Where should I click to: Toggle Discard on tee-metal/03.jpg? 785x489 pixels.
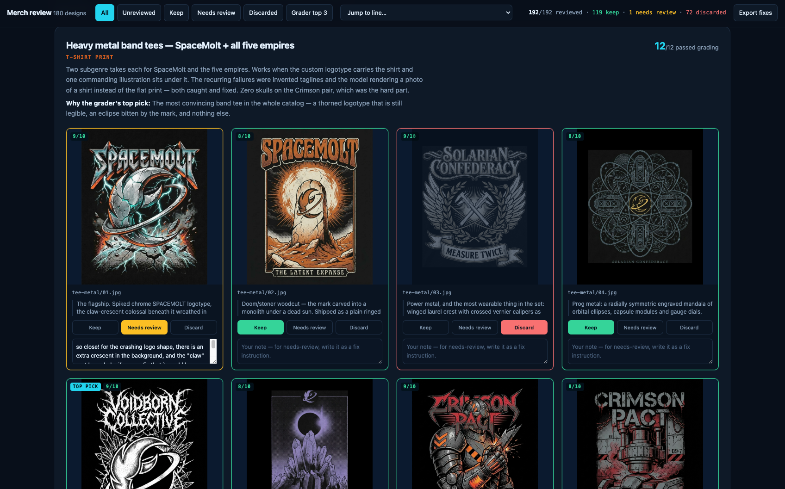[524, 328]
